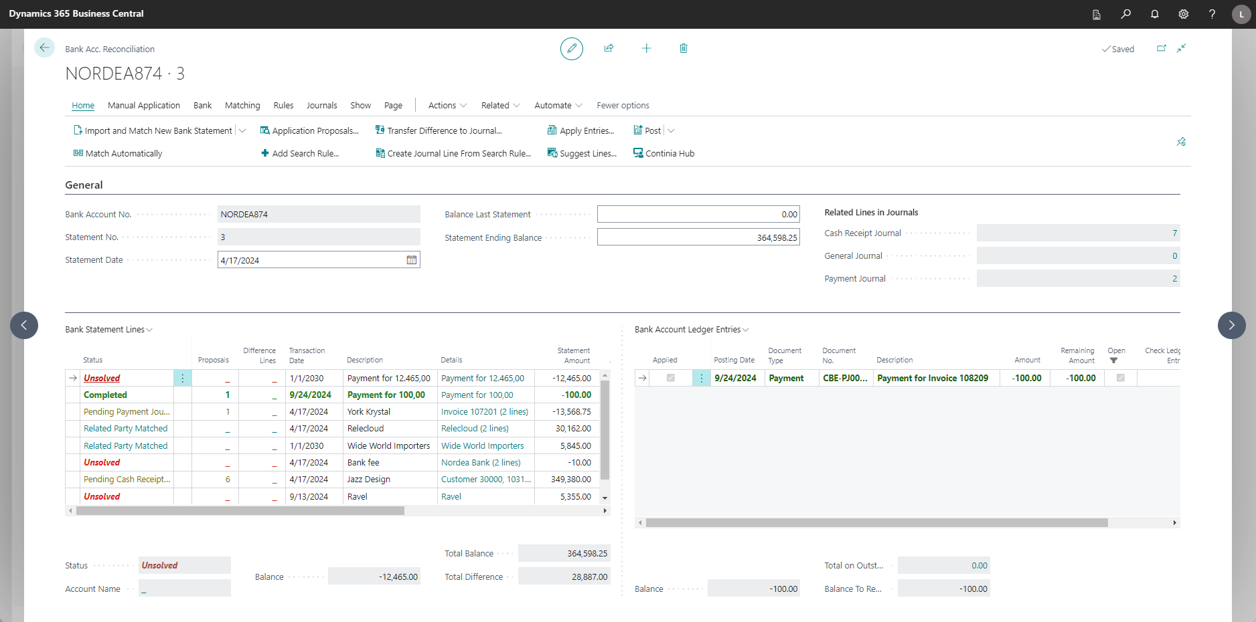Expand the Post dropdown arrow
This screenshot has width=1256, height=622.
point(672,130)
